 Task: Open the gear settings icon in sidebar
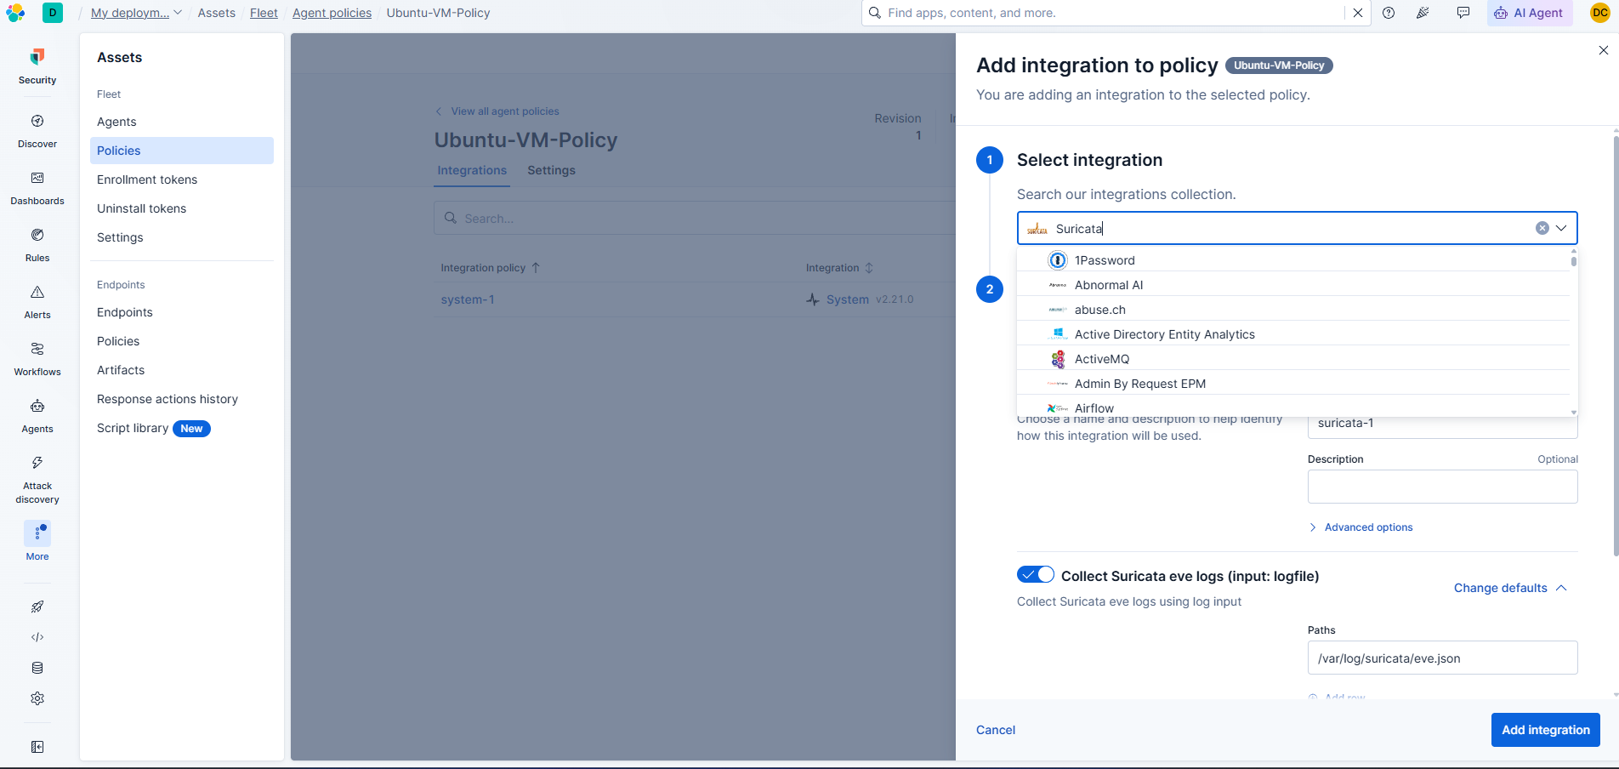37,698
